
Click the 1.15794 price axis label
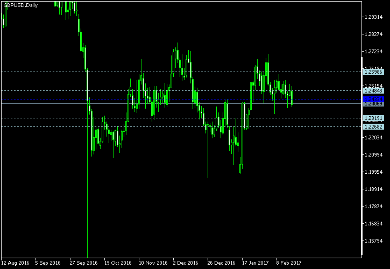click(373, 240)
